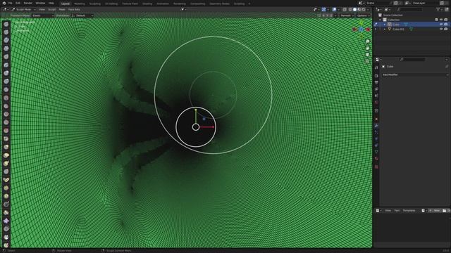The width and height of the screenshot is (451, 253).
Task: Click the red X axis navigation gizmo
Action: click(x=368, y=30)
